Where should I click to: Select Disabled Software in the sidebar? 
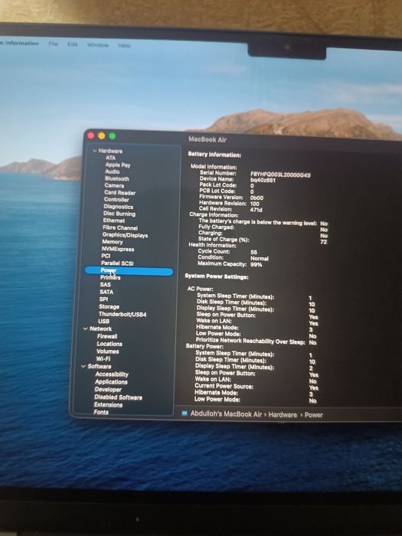pos(118,397)
